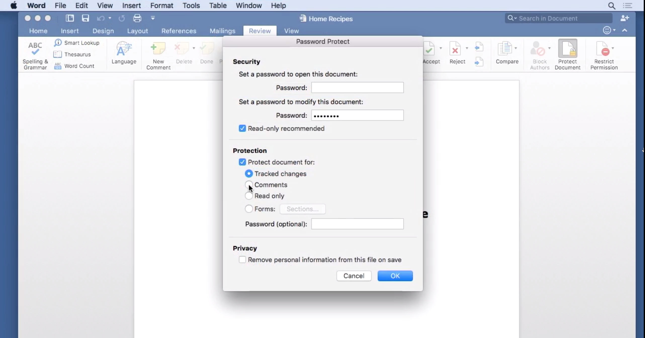Expand the Block Authors dropdown arrow
Image resolution: width=645 pixels, height=338 pixels.
click(549, 48)
